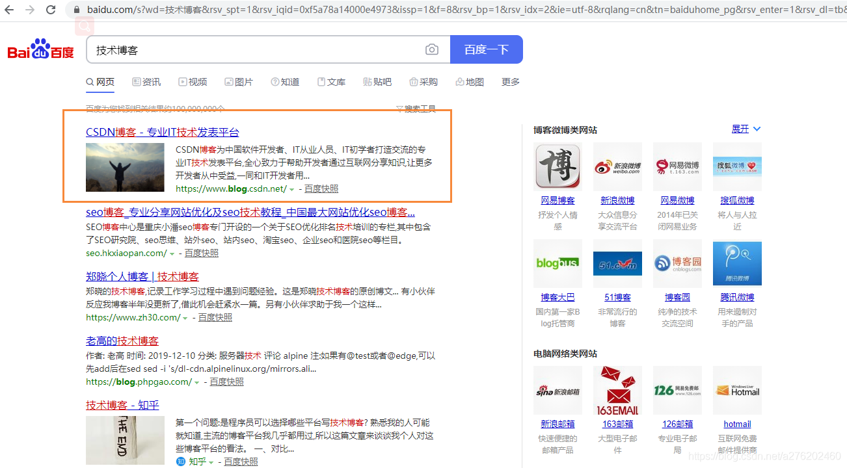
Task: Open the 更多 dropdown menu
Action: pos(510,82)
